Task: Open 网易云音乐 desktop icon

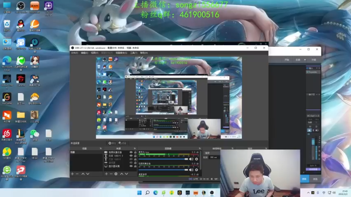Action: 7,135
